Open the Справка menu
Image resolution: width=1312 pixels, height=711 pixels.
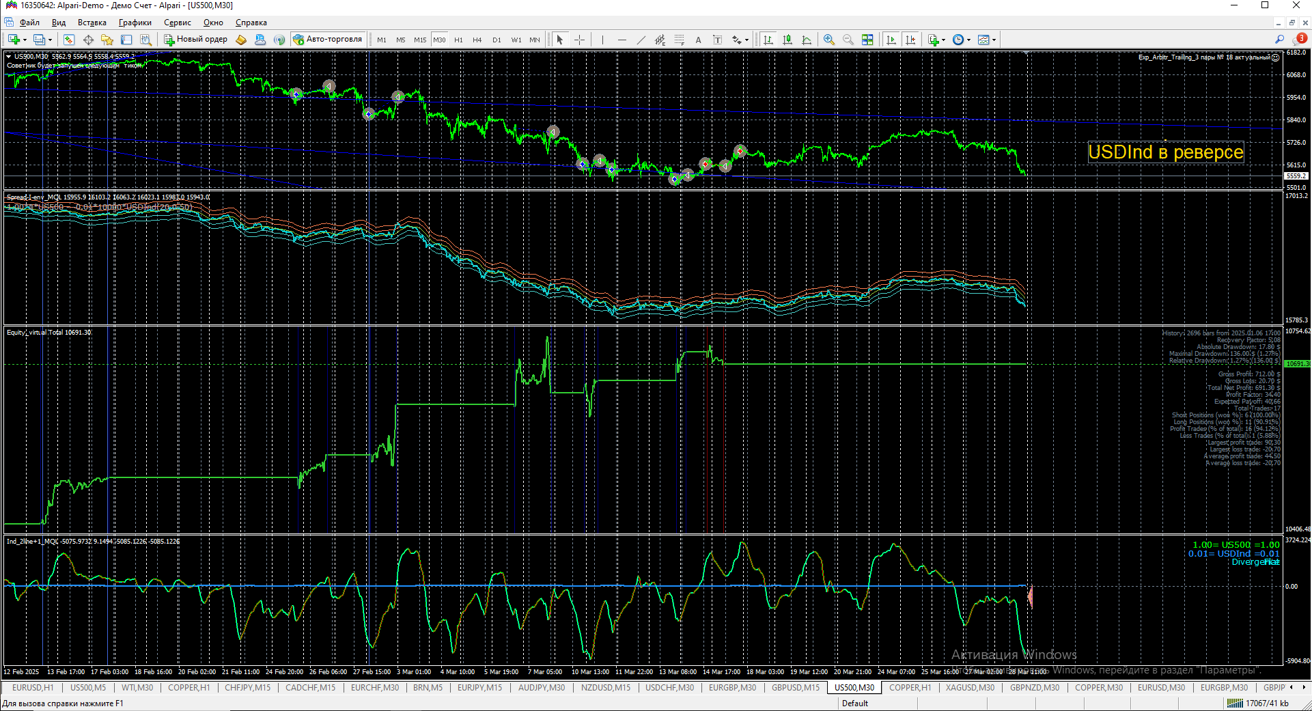tap(251, 23)
